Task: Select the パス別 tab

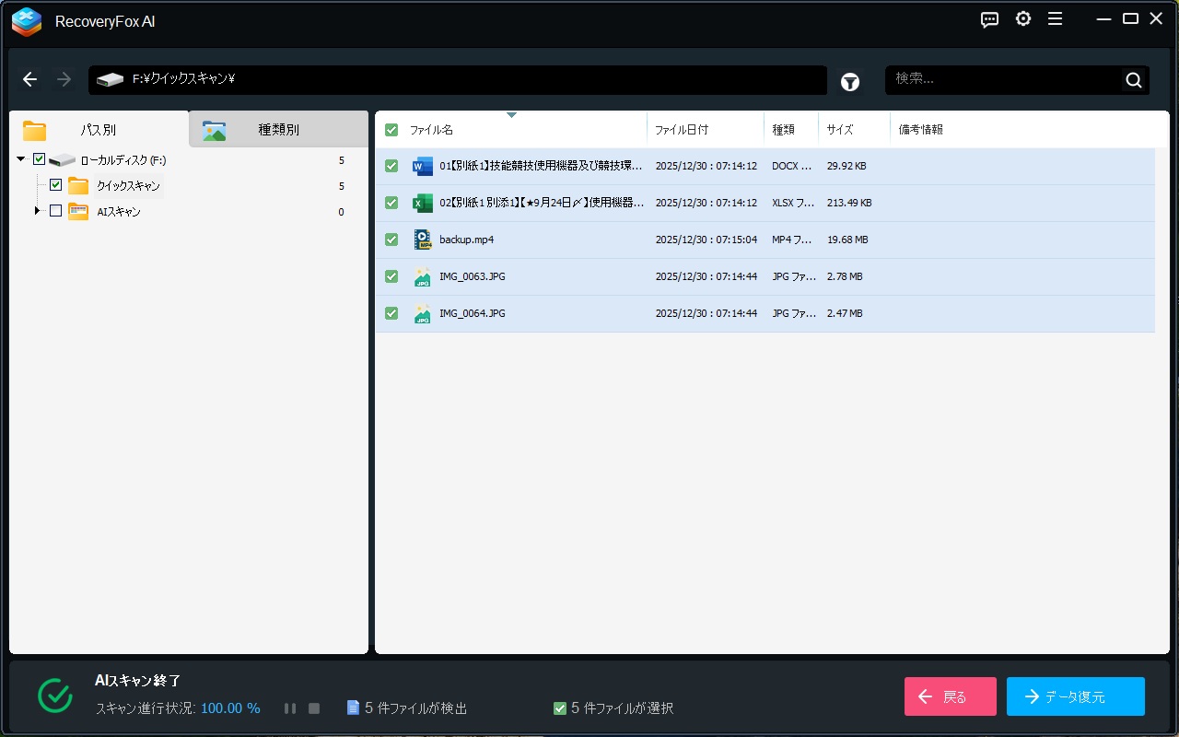Action: tap(98, 130)
